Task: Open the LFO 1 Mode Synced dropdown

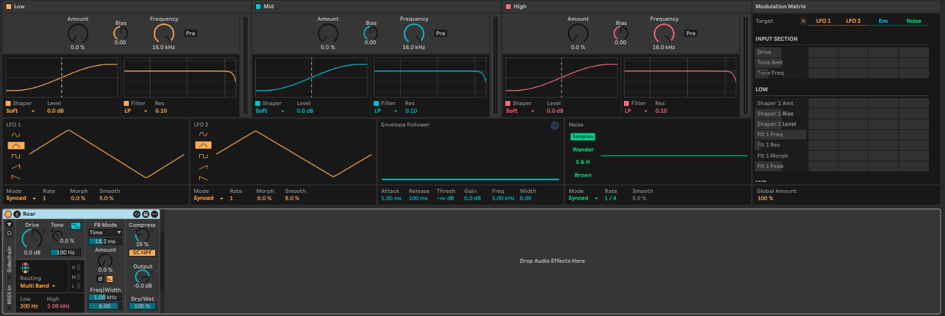Action: (21, 198)
